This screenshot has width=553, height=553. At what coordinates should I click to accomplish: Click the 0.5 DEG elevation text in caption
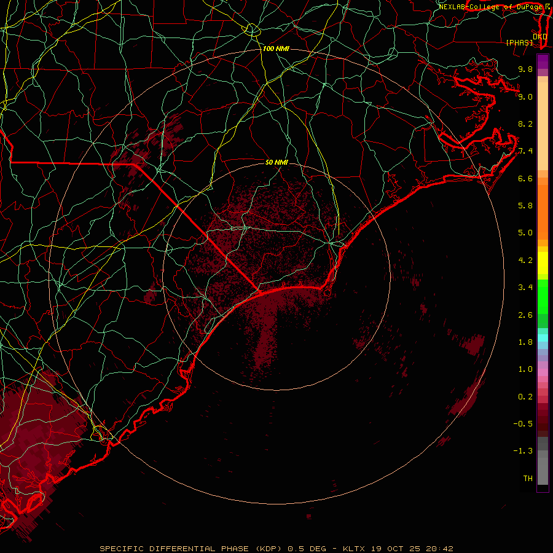click(x=307, y=549)
